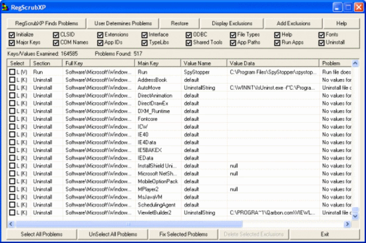Toggle the App IDs checkbox
This screenshot has height=243, width=366.
(100, 43)
